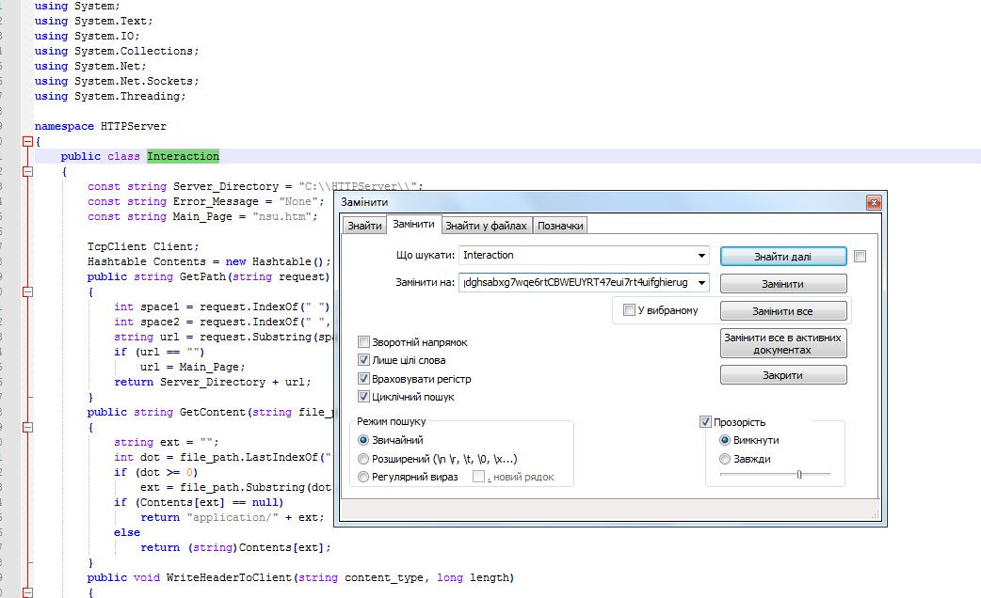
Task: Click the 'Замінити на' text field
Action: pos(576,283)
